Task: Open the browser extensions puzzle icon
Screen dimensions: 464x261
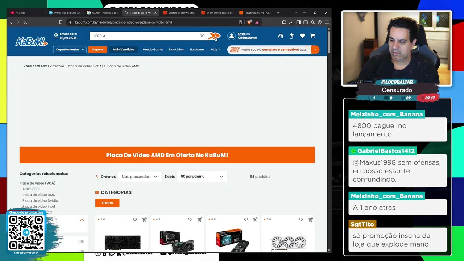Action: (x=284, y=22)
